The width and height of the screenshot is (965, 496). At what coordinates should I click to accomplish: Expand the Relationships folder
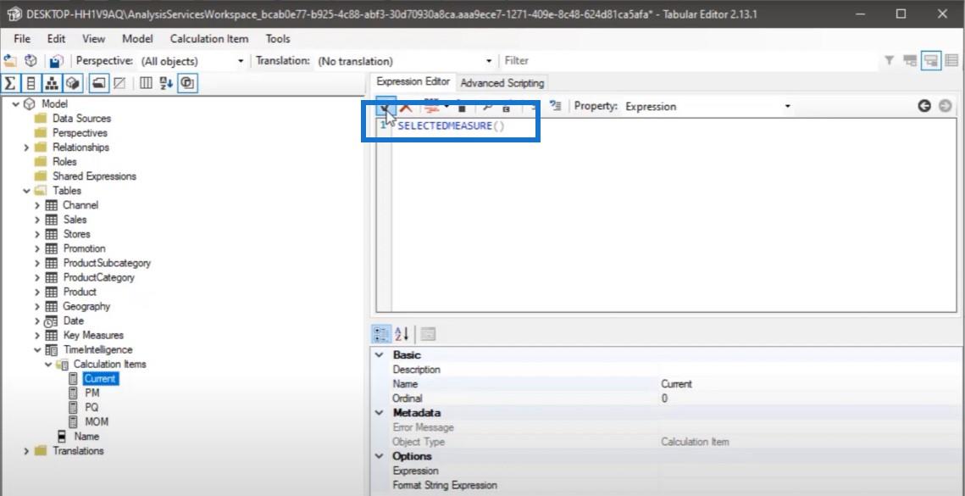tap(26, 148)
